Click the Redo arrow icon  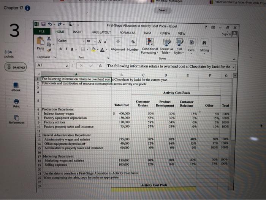(x=59, y=24)
